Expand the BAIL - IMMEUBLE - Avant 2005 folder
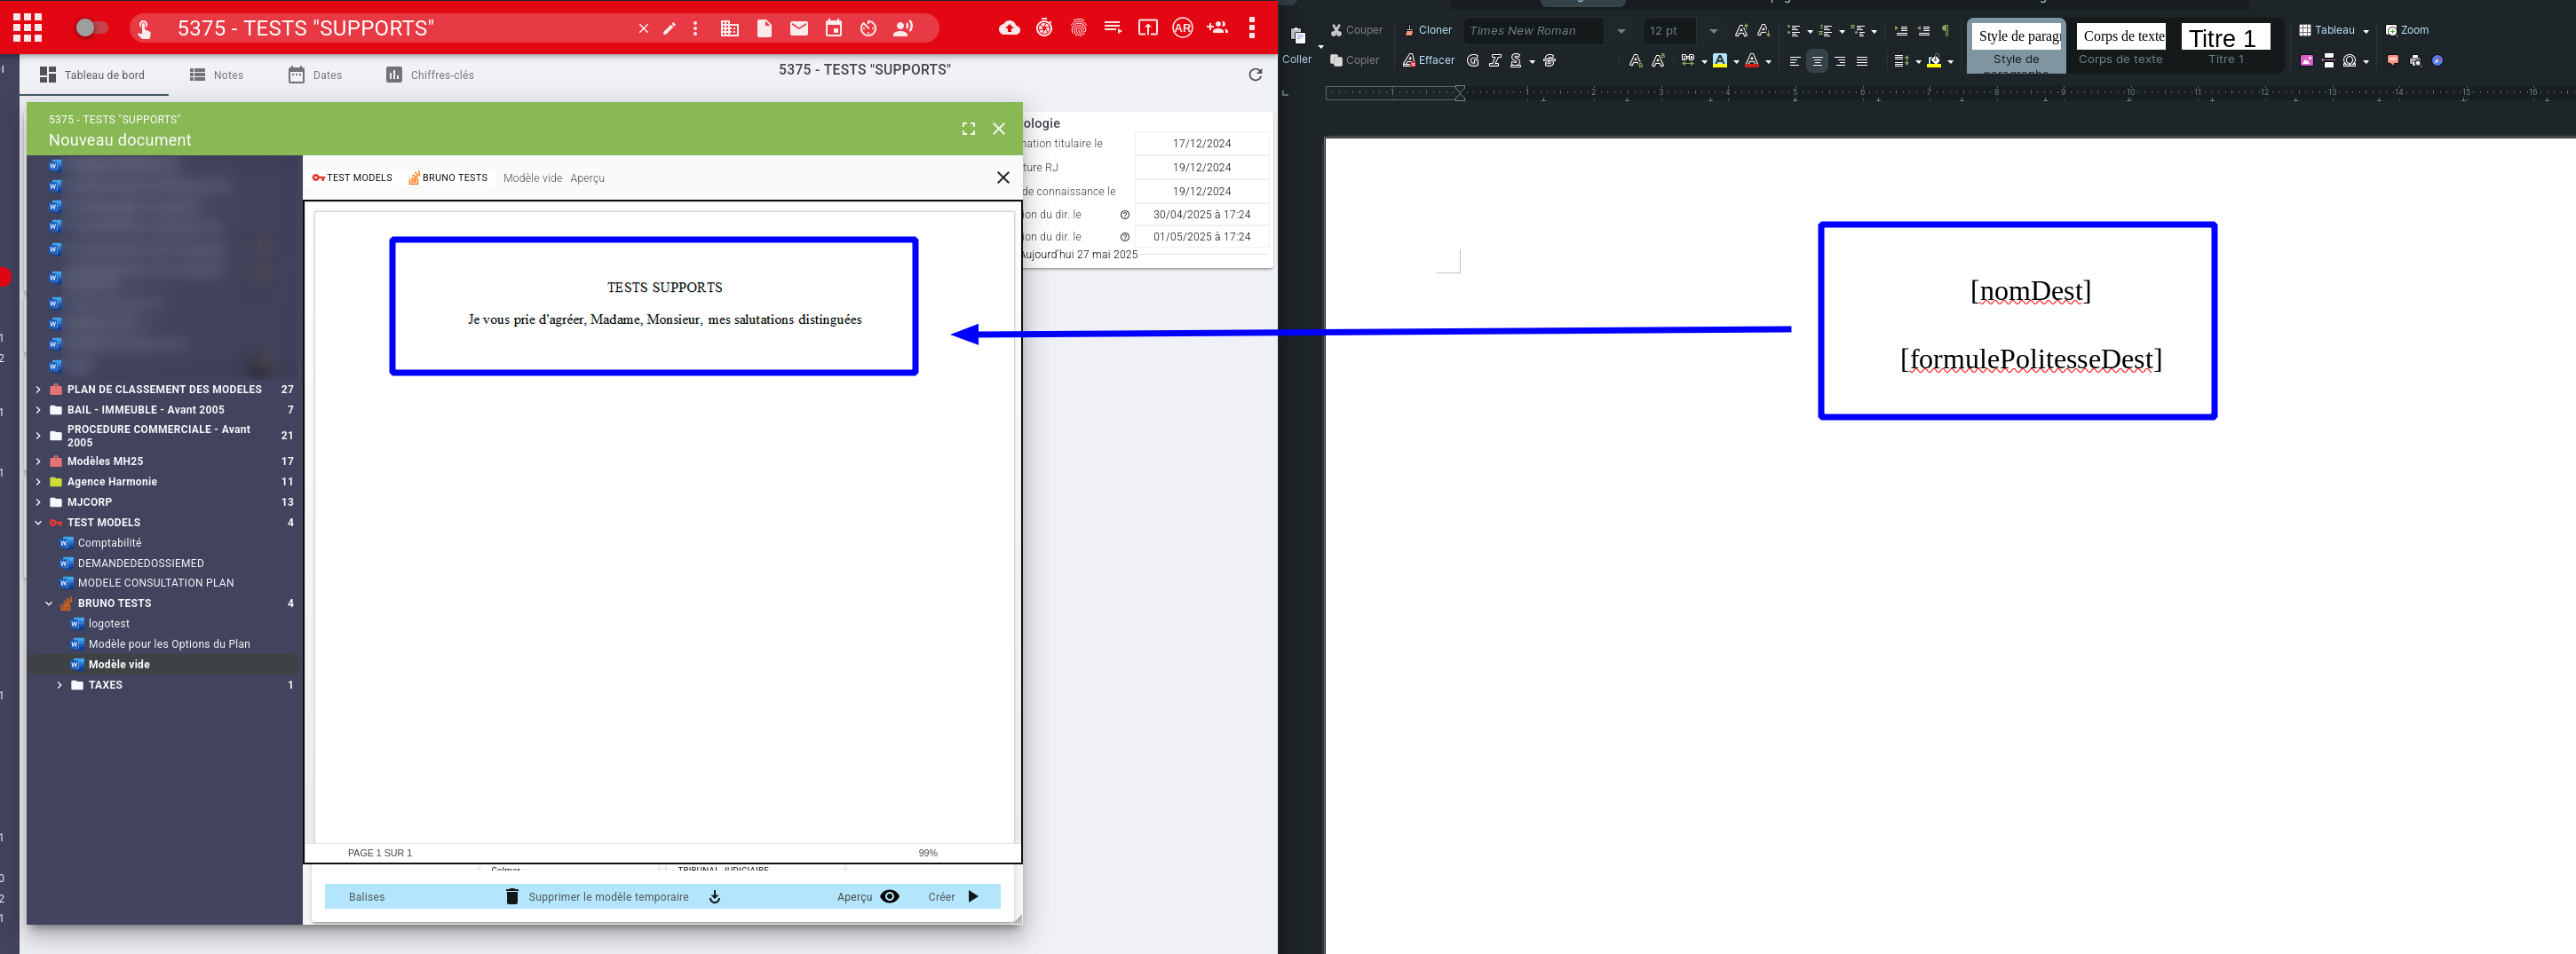Screen dimensions: 2576x954 click(x=38, y=410)
